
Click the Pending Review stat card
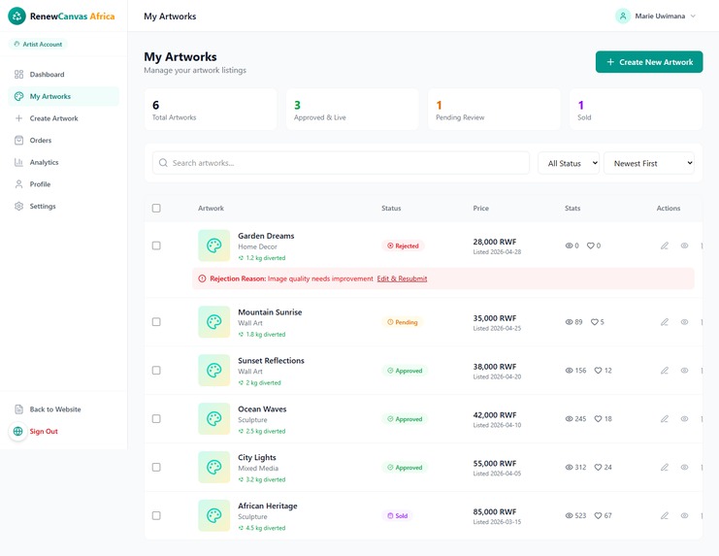[x=494, y=110]
